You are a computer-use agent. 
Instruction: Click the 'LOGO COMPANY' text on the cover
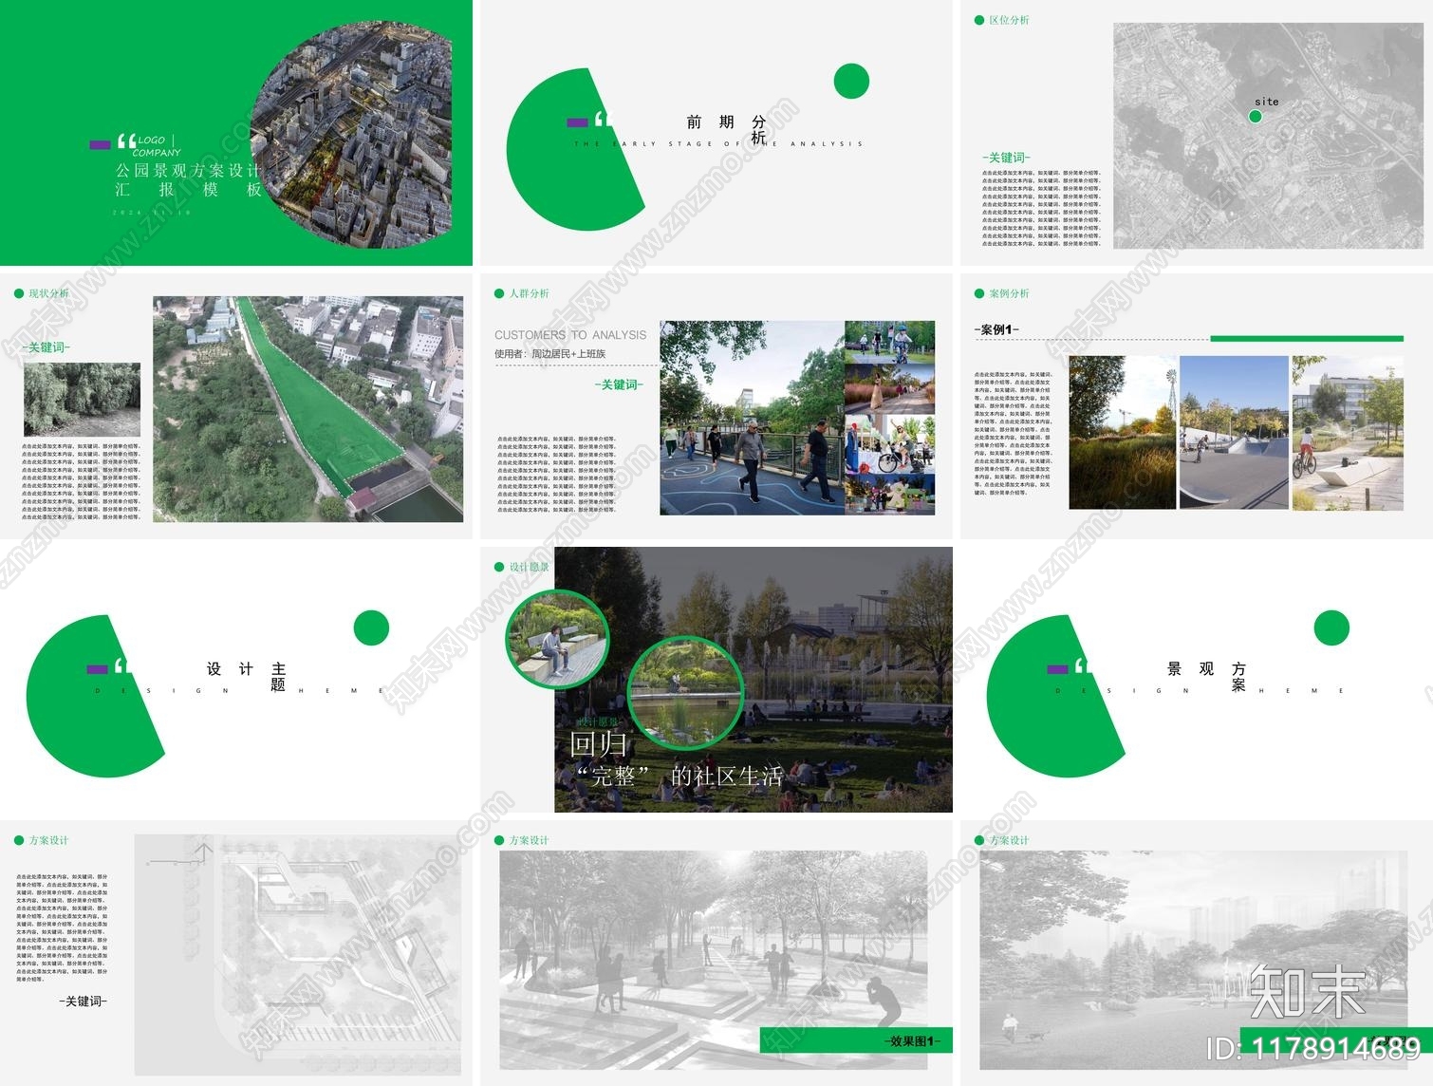[x=158, y=145]
